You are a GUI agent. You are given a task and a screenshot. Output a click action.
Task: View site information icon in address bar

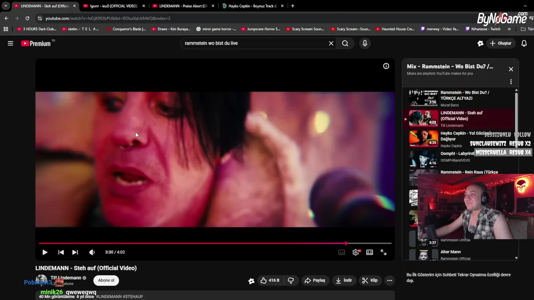click(x=40, y=18)
